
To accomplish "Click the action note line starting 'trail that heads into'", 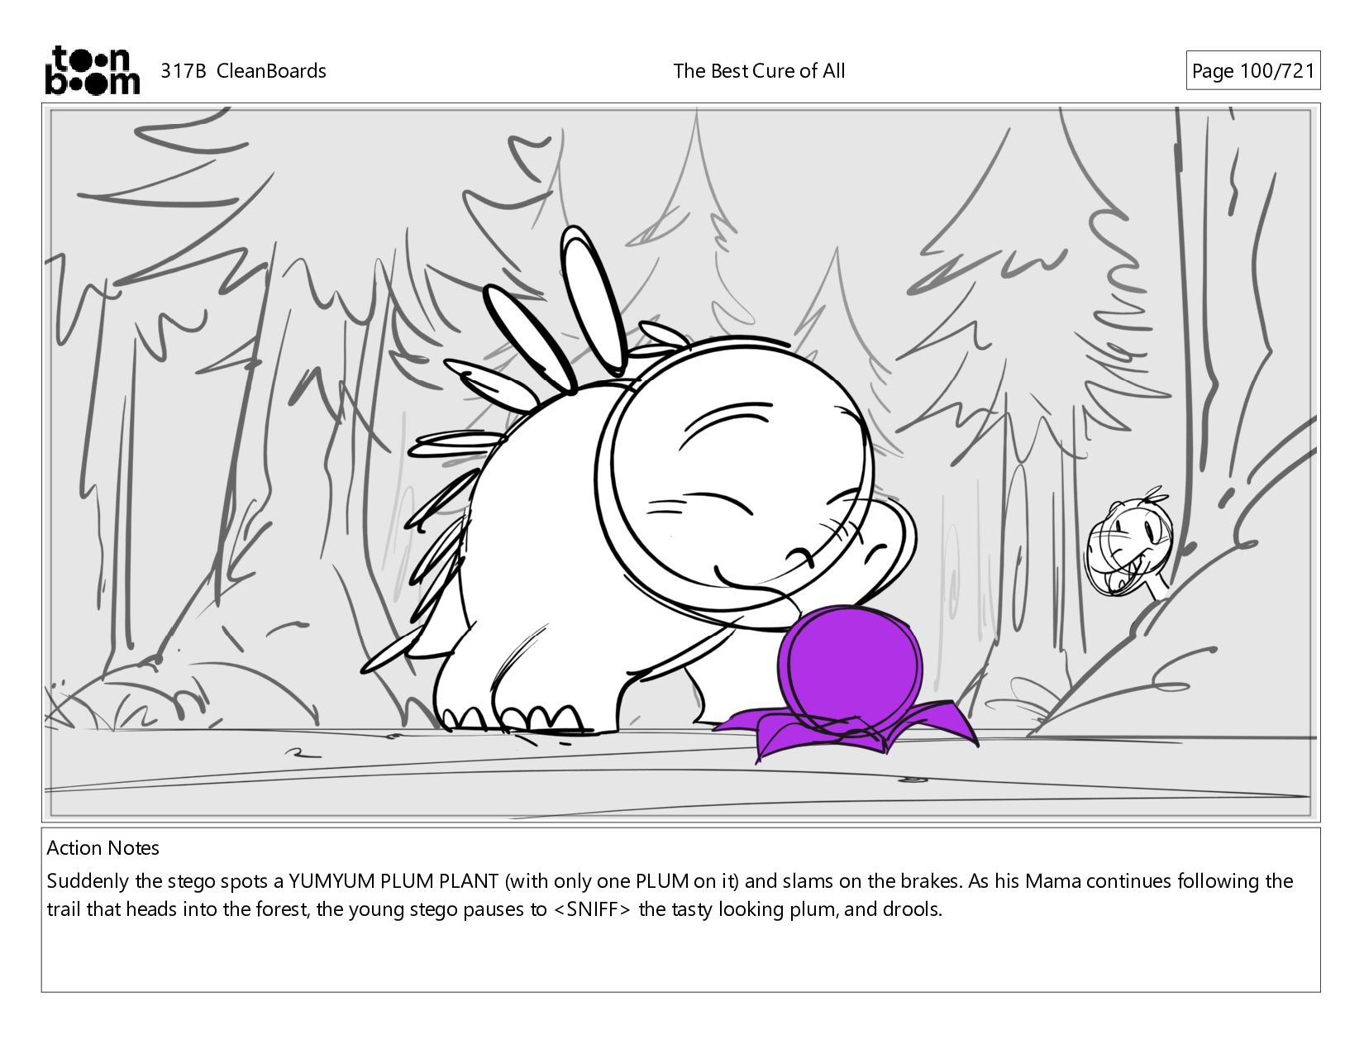I will 494,910.
